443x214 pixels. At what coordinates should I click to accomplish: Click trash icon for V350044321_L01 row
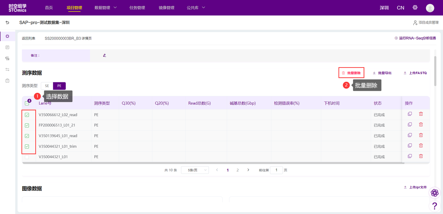click(421, 156)
